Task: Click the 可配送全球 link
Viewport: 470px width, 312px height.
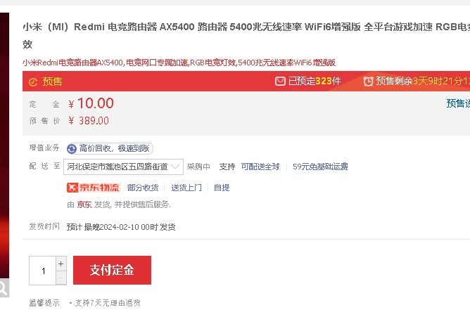Action: tap(260, 167)
